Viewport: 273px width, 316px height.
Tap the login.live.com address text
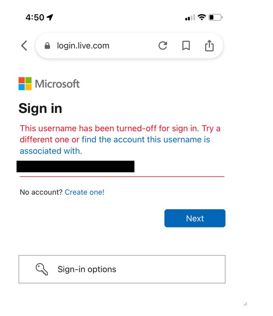(83, 46)
